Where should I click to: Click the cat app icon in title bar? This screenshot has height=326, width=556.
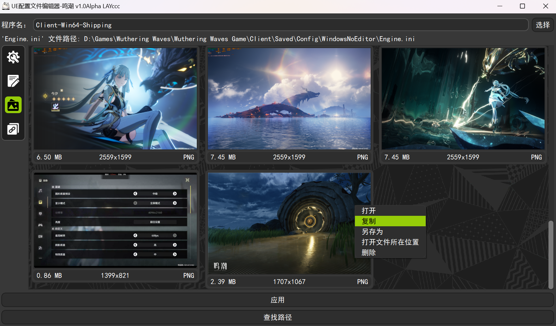[6, 6]
